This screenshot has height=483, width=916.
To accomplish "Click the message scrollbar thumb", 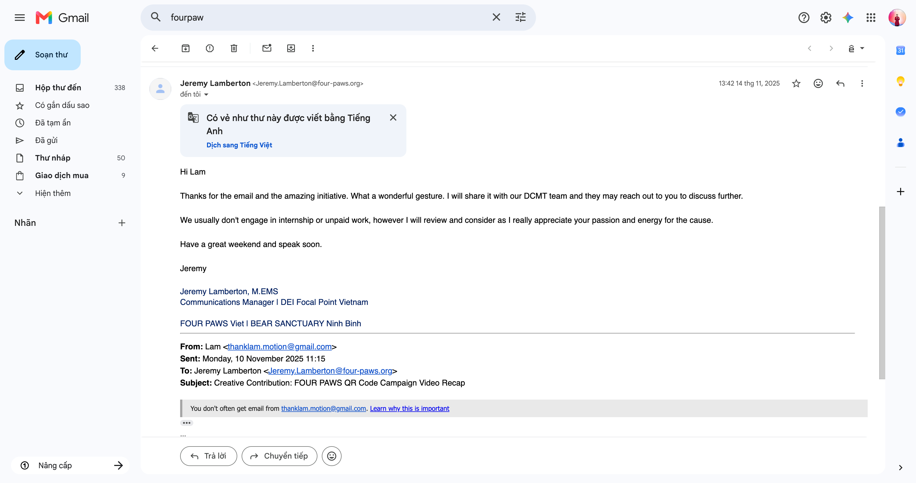I will pos(882,293).
